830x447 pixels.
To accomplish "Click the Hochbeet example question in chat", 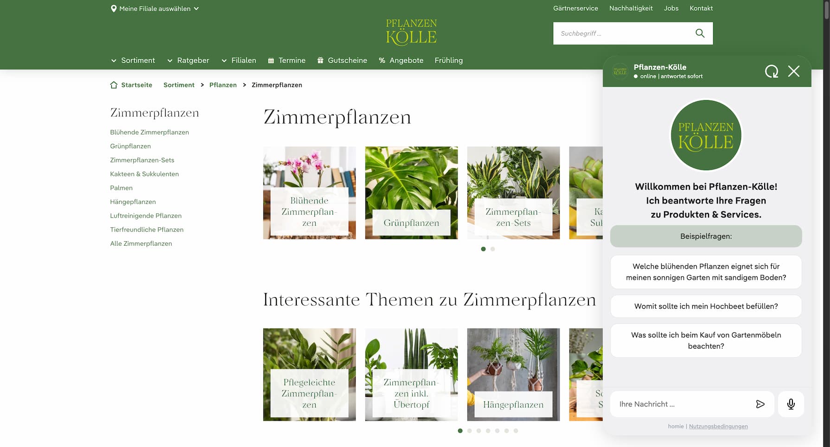I will 706,306.
